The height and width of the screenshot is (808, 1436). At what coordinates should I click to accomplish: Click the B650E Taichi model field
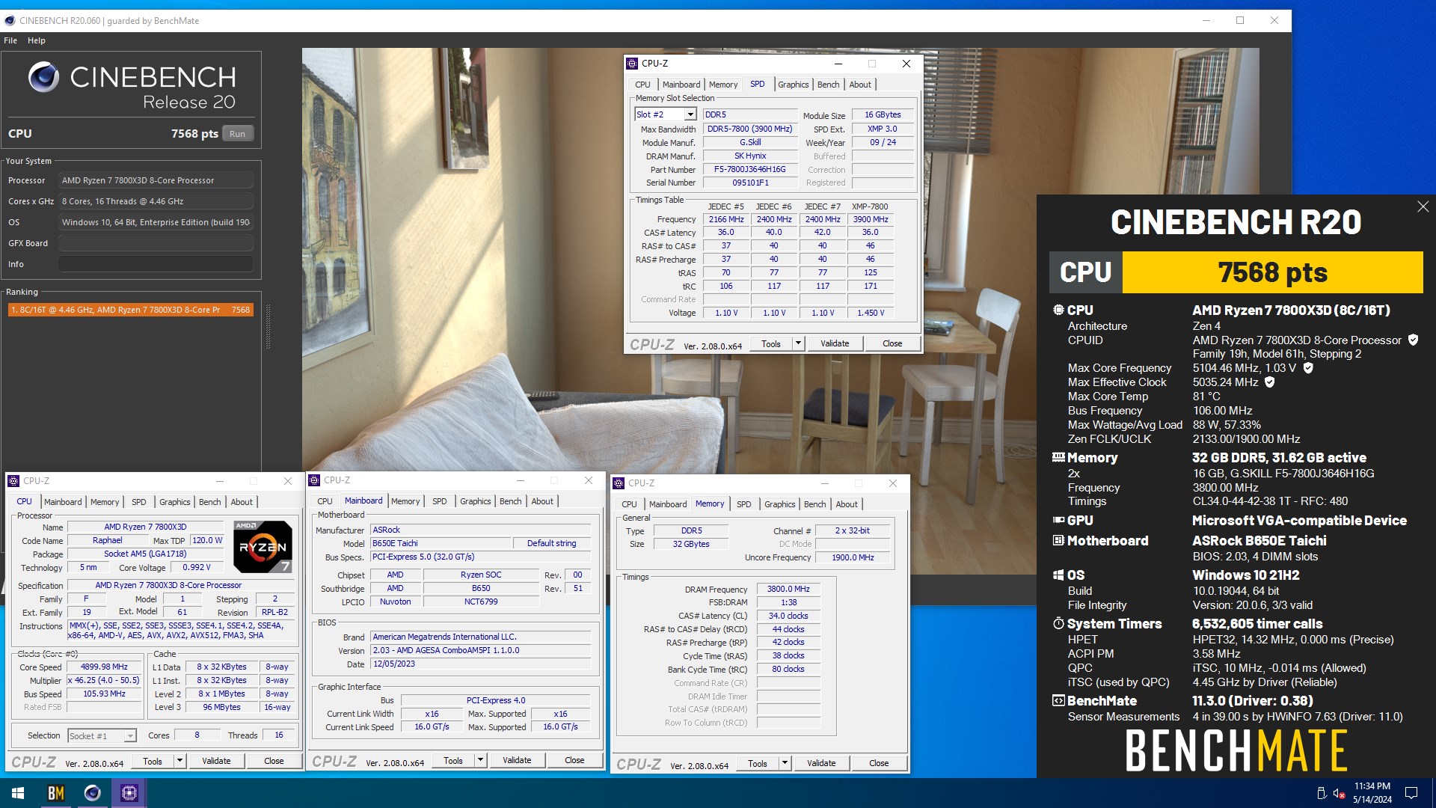(441, 543)
